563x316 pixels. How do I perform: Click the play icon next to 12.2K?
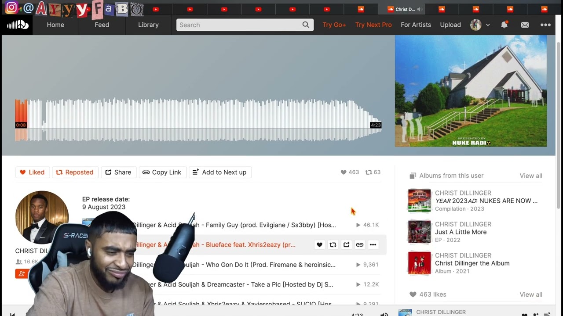coord(358,284)
